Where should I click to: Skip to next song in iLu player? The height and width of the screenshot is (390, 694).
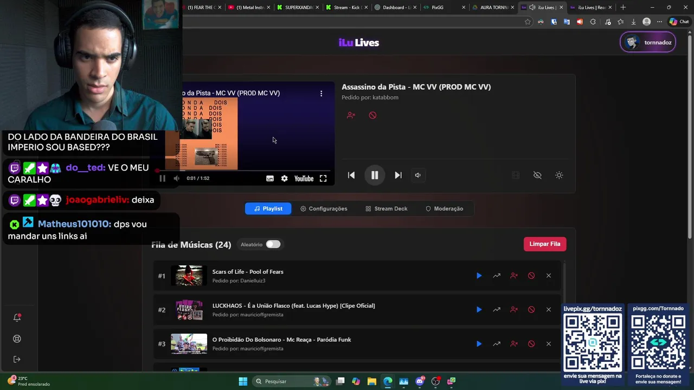click(x=398, y=175)
